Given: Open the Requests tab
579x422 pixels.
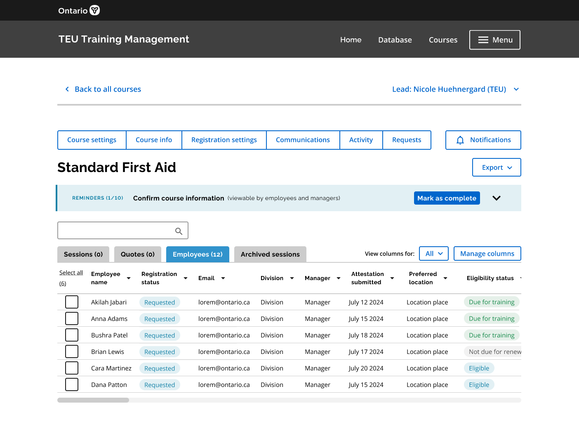Looking at the screenshot, I should click(x=407, y=140).
